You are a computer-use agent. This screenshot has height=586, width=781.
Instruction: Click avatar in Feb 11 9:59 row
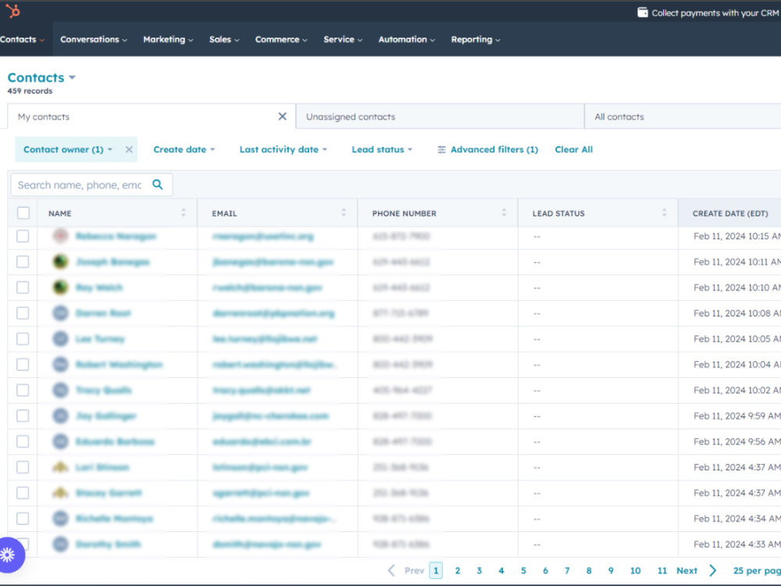coord(60,416)
